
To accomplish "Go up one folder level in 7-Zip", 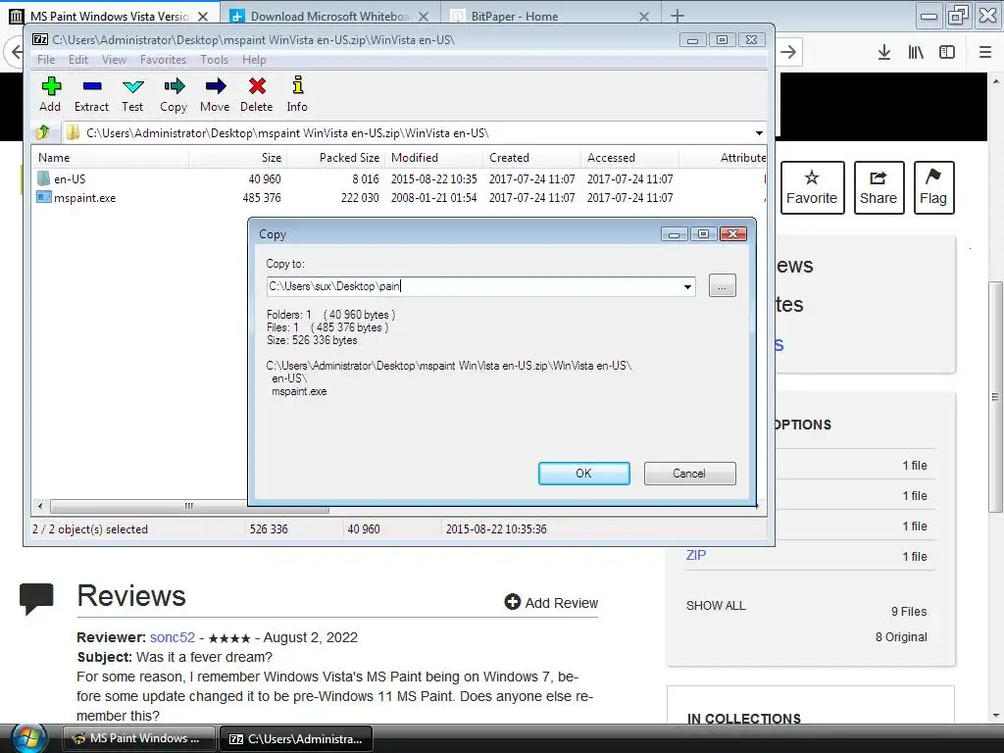I will tap(43, 132).
